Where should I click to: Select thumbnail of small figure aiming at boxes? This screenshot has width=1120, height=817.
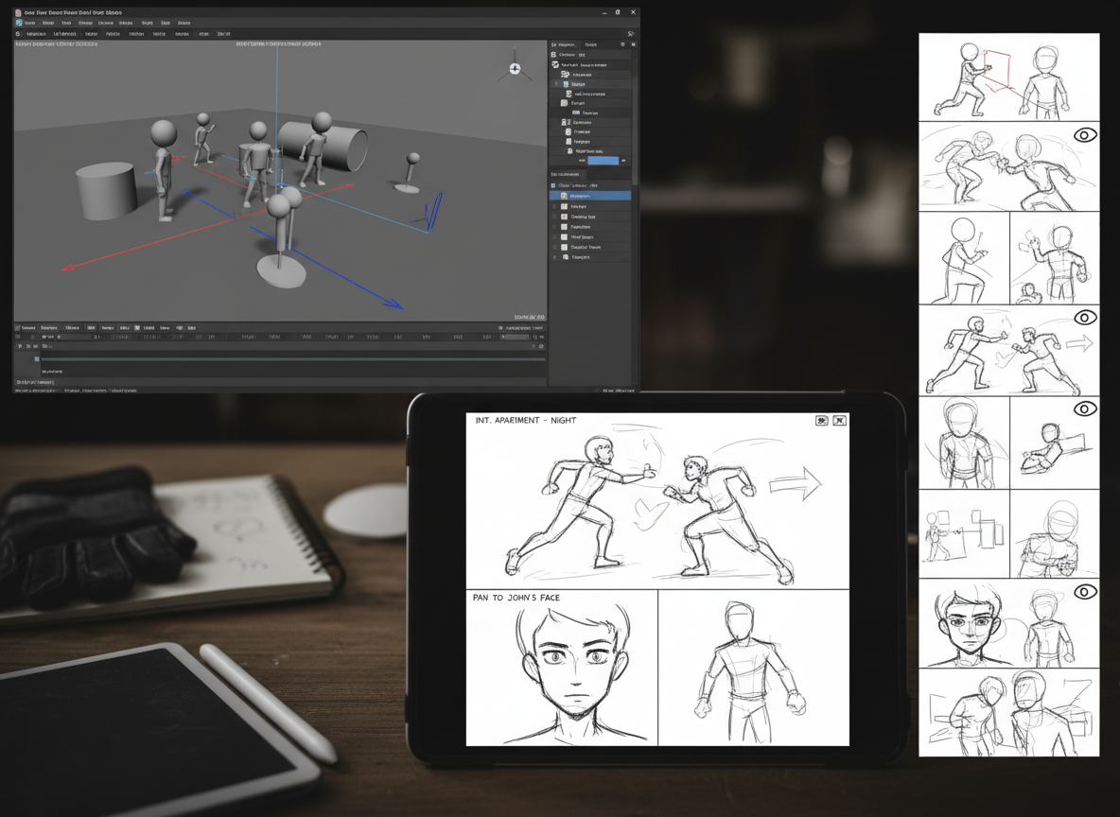964,533
